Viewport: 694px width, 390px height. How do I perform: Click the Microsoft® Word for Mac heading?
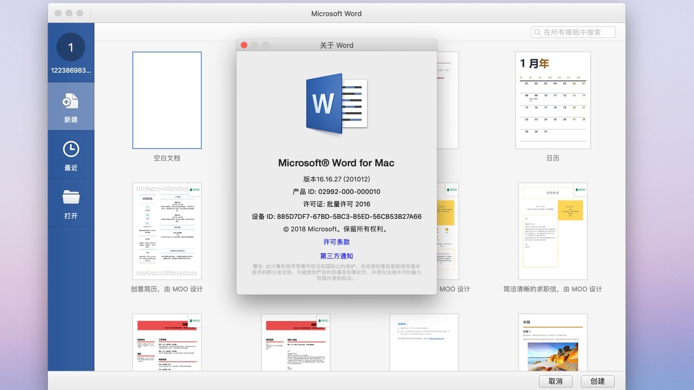tap(336, 163)
